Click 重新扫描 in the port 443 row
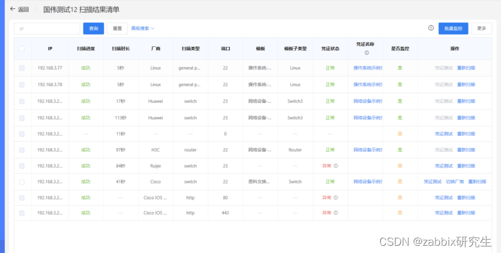501x253 pixels. tap(466, 213)
